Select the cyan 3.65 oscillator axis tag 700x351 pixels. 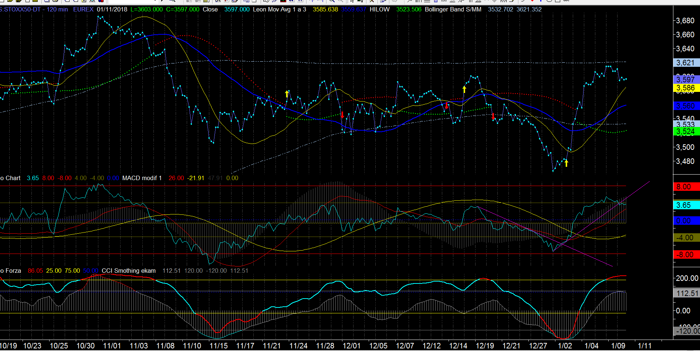coord(687,205)
